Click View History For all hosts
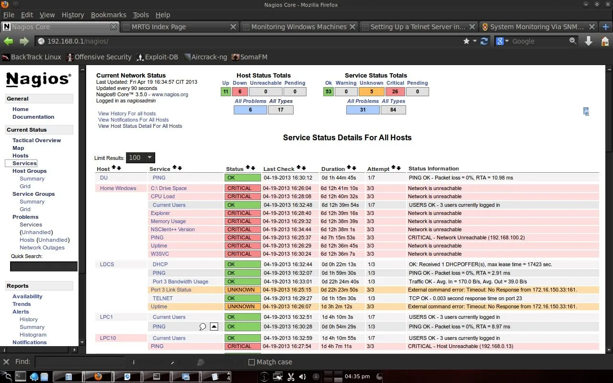This screenshot has width=613, height=383. [x=127, y=113]
